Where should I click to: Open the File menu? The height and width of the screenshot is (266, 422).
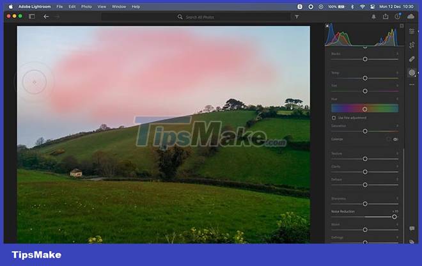(59, 7)
